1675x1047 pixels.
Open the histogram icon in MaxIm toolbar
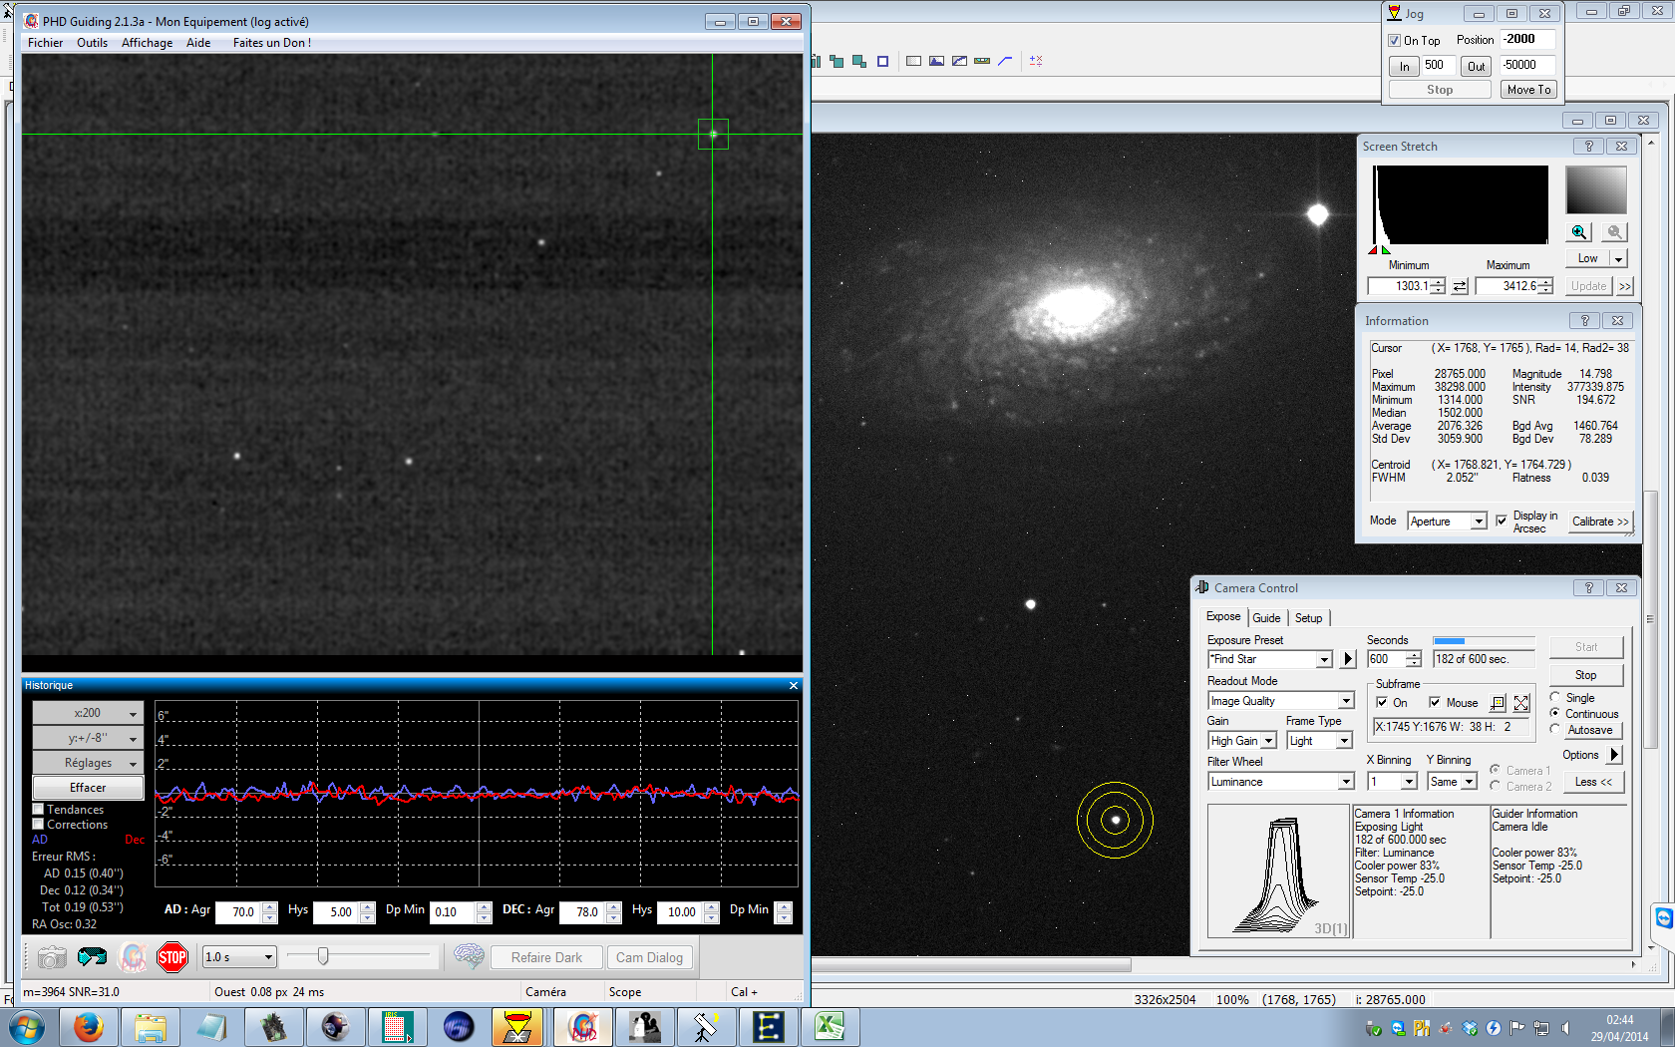coord(936,61)
